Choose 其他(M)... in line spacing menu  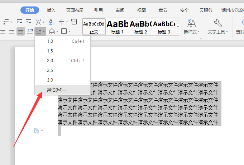click(63, 90)
